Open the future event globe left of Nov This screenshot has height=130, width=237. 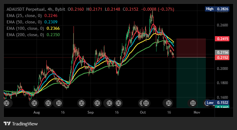(193, 103)
